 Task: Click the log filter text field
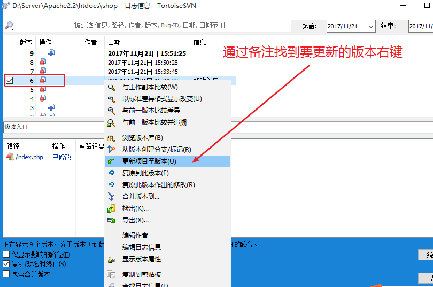[150, 26]
